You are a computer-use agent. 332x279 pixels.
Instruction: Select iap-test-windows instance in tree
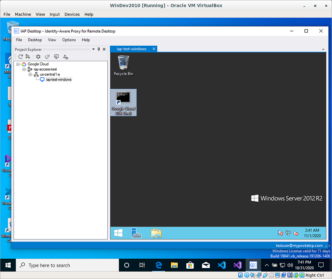point(59,80)
